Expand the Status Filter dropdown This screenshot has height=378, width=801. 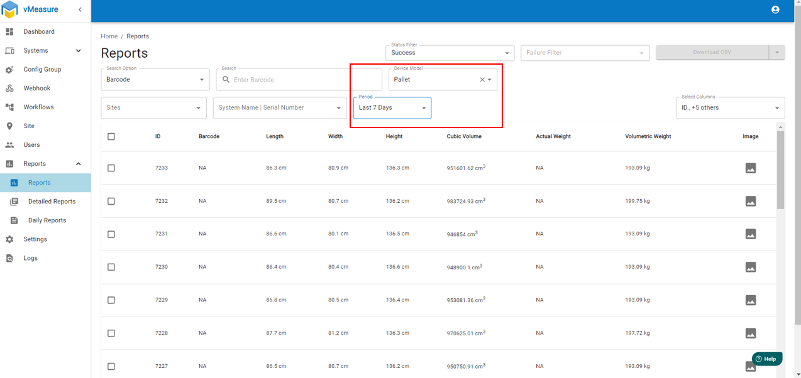click(450, 53)
